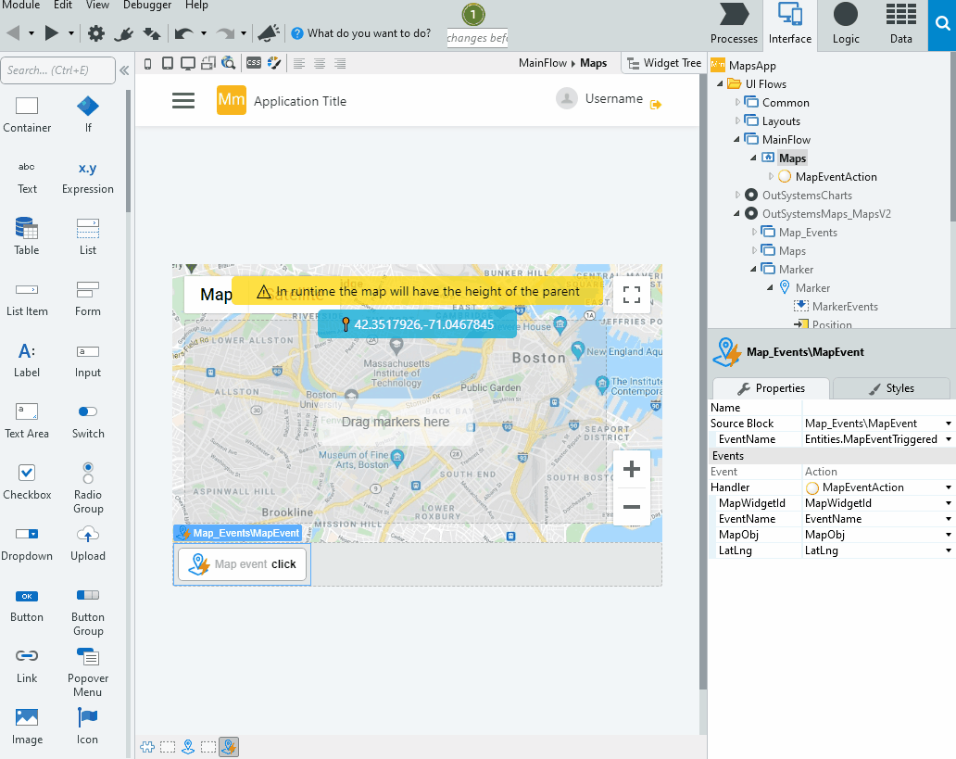This screenshot has height=759, width=956.
Task: Expand the MapEventAction node
Action: tap(771, 176)
